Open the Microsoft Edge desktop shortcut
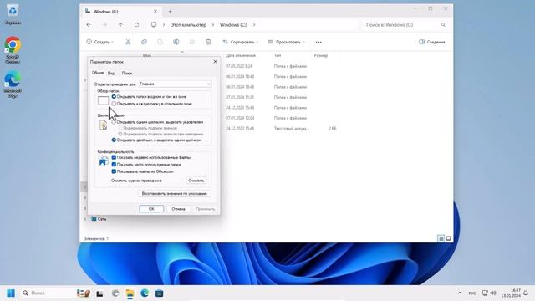The height and width of the screenshot is (301, 535). click(x=13, y=84)
